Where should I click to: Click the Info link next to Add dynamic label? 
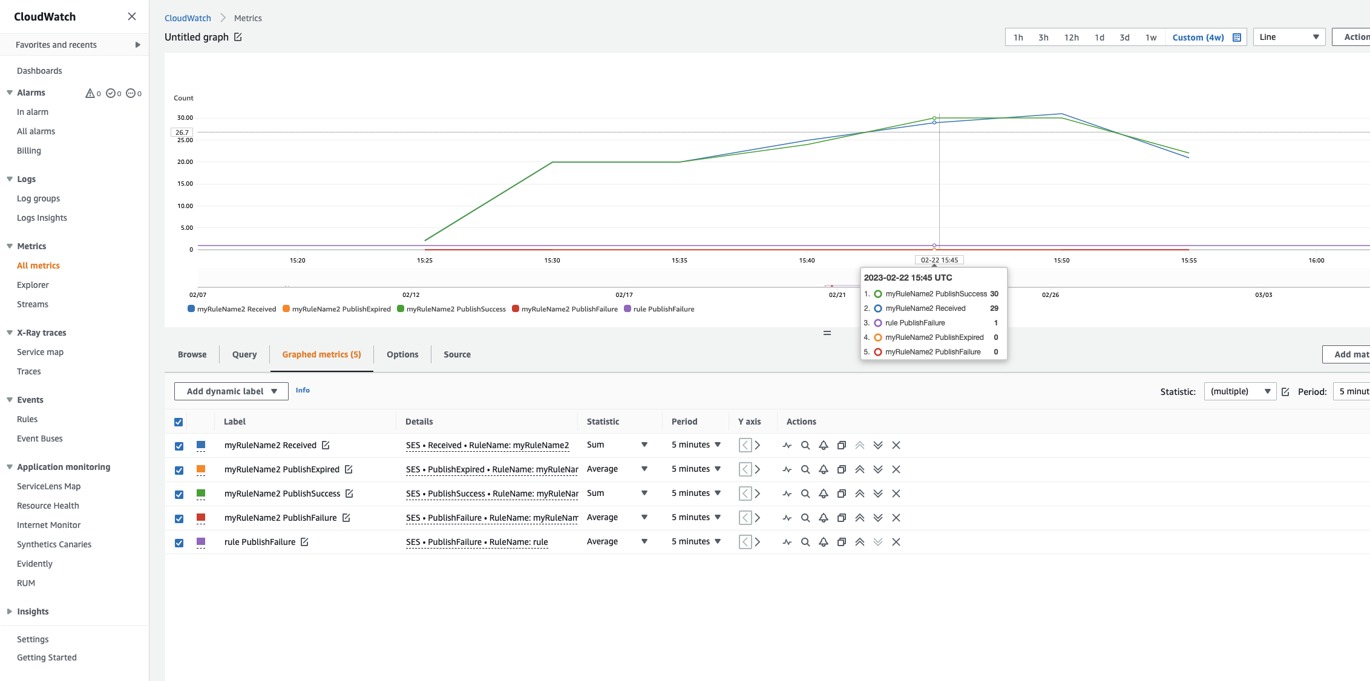tap(303, 390)
